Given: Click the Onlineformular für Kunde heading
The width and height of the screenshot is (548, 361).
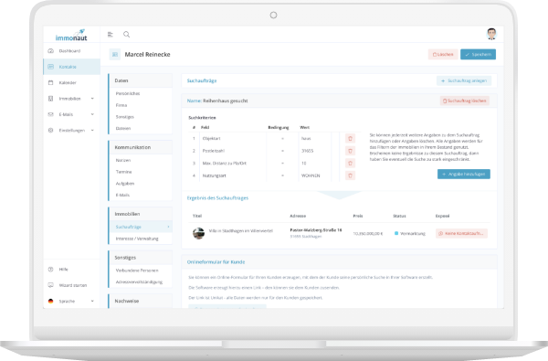Looking at the screenshot, I should click(216, 262).
